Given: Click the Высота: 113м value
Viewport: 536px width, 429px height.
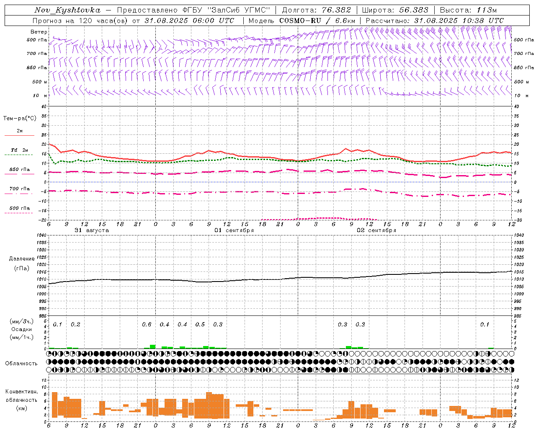Looking at the screenshot, I should tap(468, 10).
